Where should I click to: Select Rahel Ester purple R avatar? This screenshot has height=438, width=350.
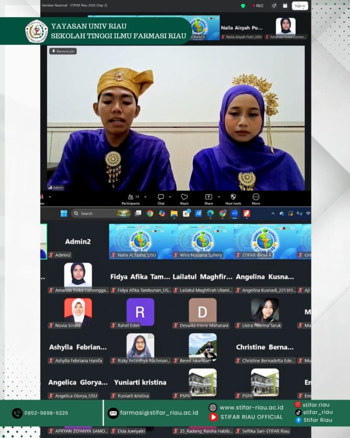(140, 312)
